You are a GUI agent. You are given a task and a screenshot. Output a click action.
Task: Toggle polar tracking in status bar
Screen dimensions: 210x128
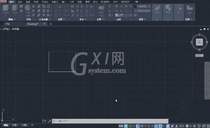[x=142, y=126]
